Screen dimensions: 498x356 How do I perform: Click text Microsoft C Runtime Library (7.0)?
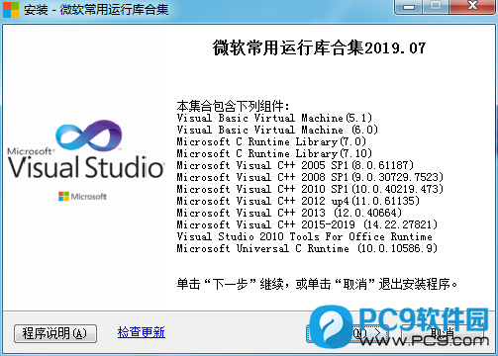(271, 141)
